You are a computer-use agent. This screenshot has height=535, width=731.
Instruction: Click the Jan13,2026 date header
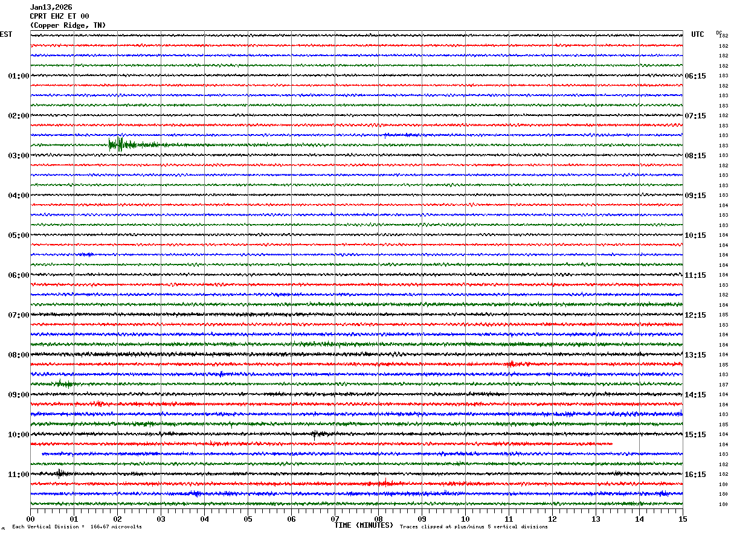51,7
